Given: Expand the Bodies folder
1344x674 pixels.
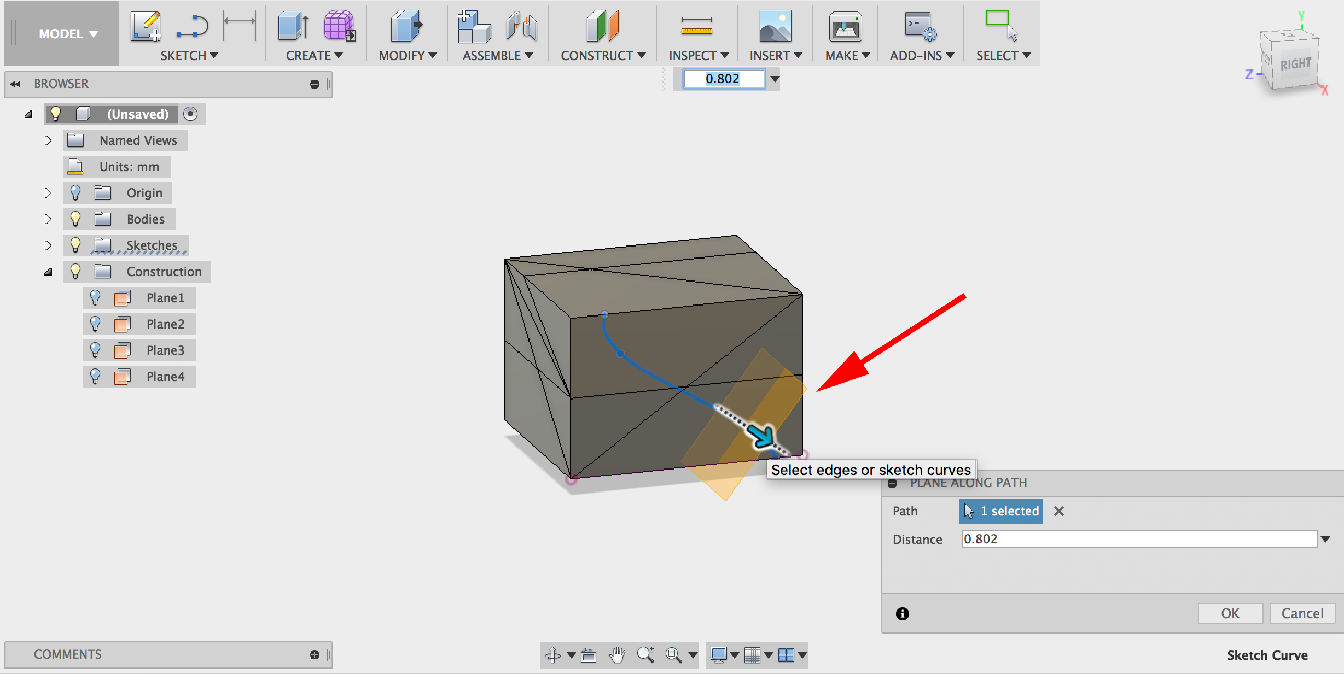Looking at the screenshot, I should pyautogui.click(x=48, y=219).
